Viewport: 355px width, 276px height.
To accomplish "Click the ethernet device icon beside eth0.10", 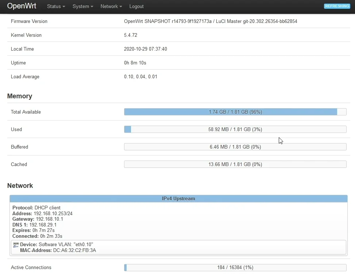I will (x=16, y=245).
